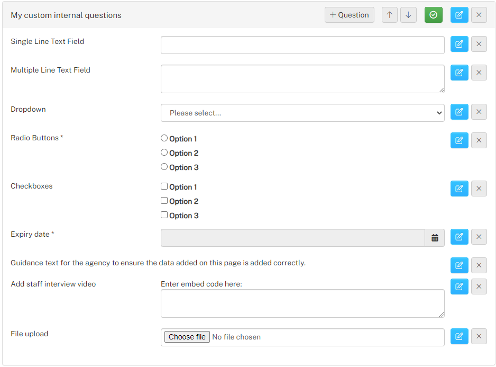Click the Choose file button

[187, 337]
